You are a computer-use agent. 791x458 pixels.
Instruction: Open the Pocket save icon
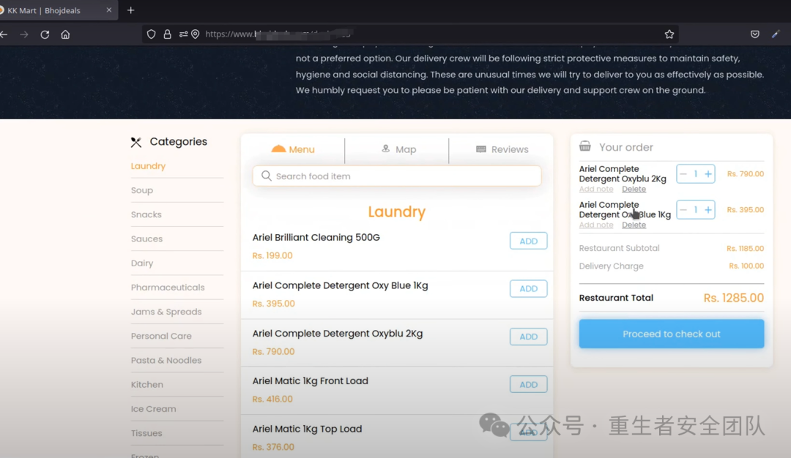pyautogui.click(x=754, y=34)
